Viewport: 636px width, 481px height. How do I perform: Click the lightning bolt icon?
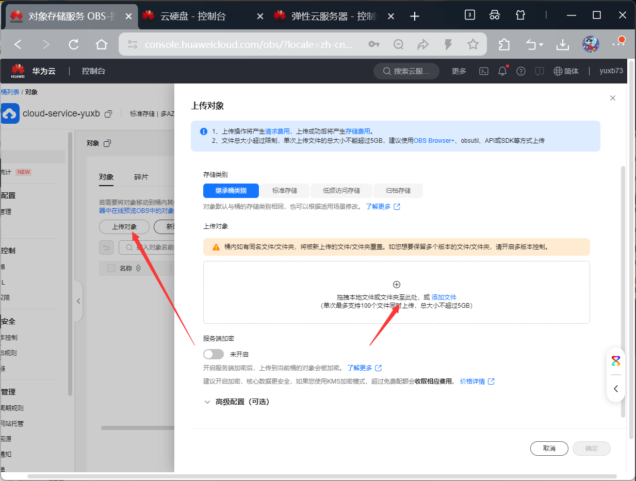click(448, 45)
